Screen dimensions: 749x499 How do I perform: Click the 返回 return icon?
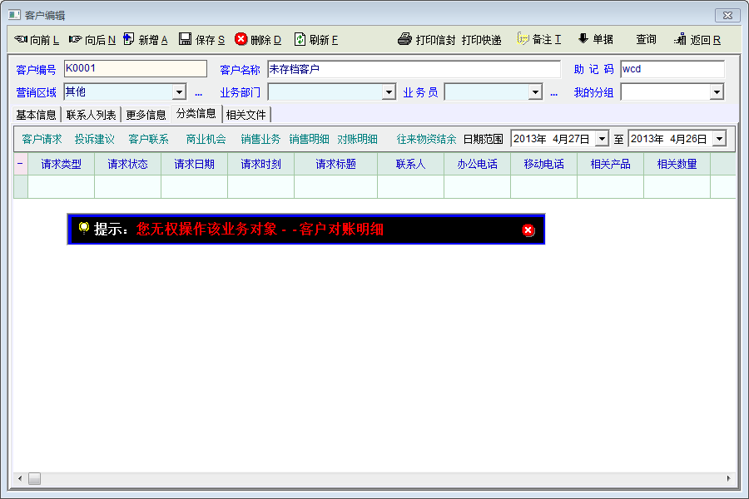pyautogui.click(x=681, y=39)
